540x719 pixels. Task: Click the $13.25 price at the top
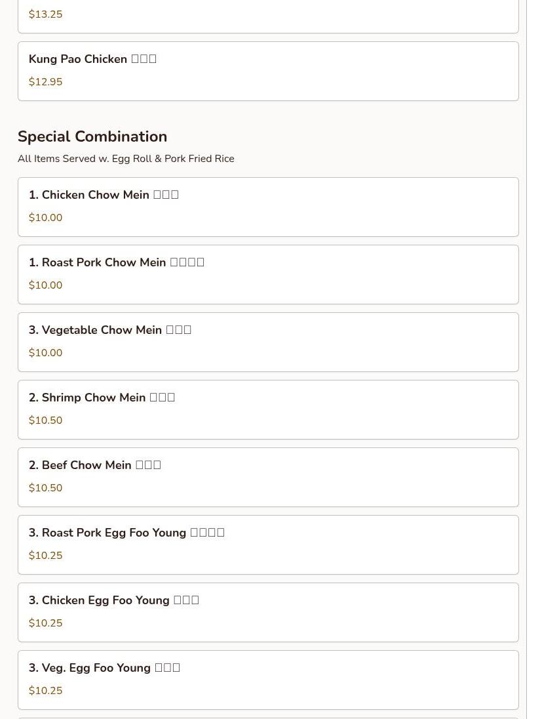[x=45, y=14]
